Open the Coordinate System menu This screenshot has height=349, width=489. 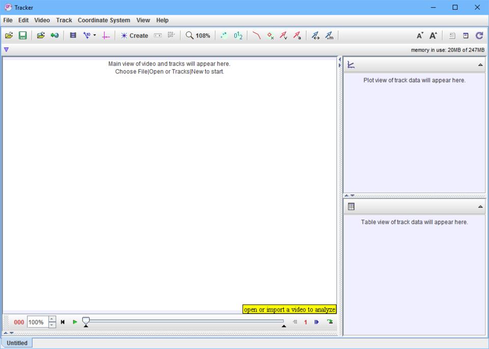103,20
